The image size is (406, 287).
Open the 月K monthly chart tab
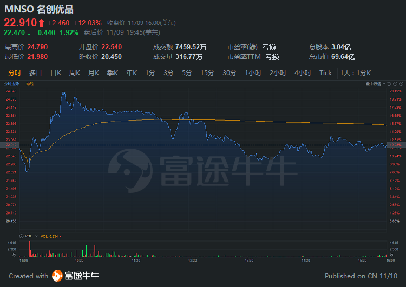tap(94, 73)
